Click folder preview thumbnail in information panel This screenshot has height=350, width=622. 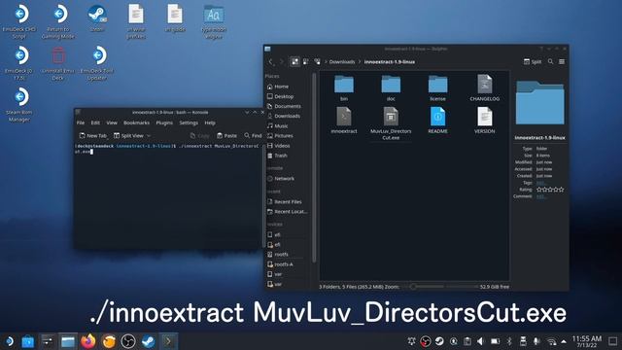coord(539,102)
